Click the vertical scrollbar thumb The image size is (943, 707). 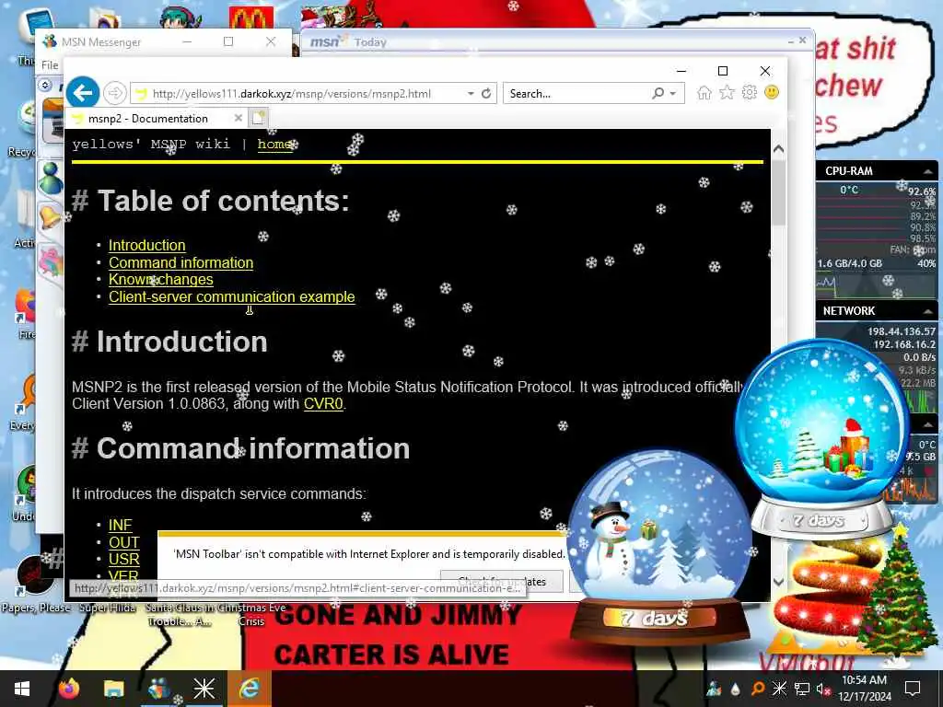pos(778,191)
